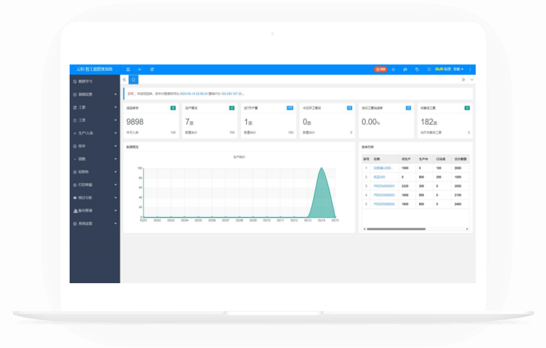Viewport: 546px width, 348px height.
Task: Open the vertical three-dot more menu
Action: click(470, 69)
